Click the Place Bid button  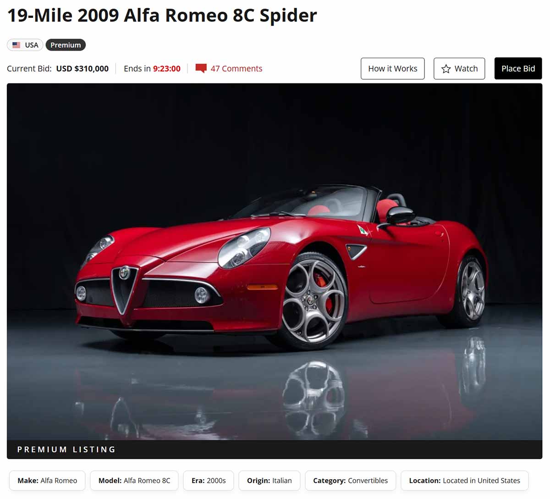tap(518, 68)
